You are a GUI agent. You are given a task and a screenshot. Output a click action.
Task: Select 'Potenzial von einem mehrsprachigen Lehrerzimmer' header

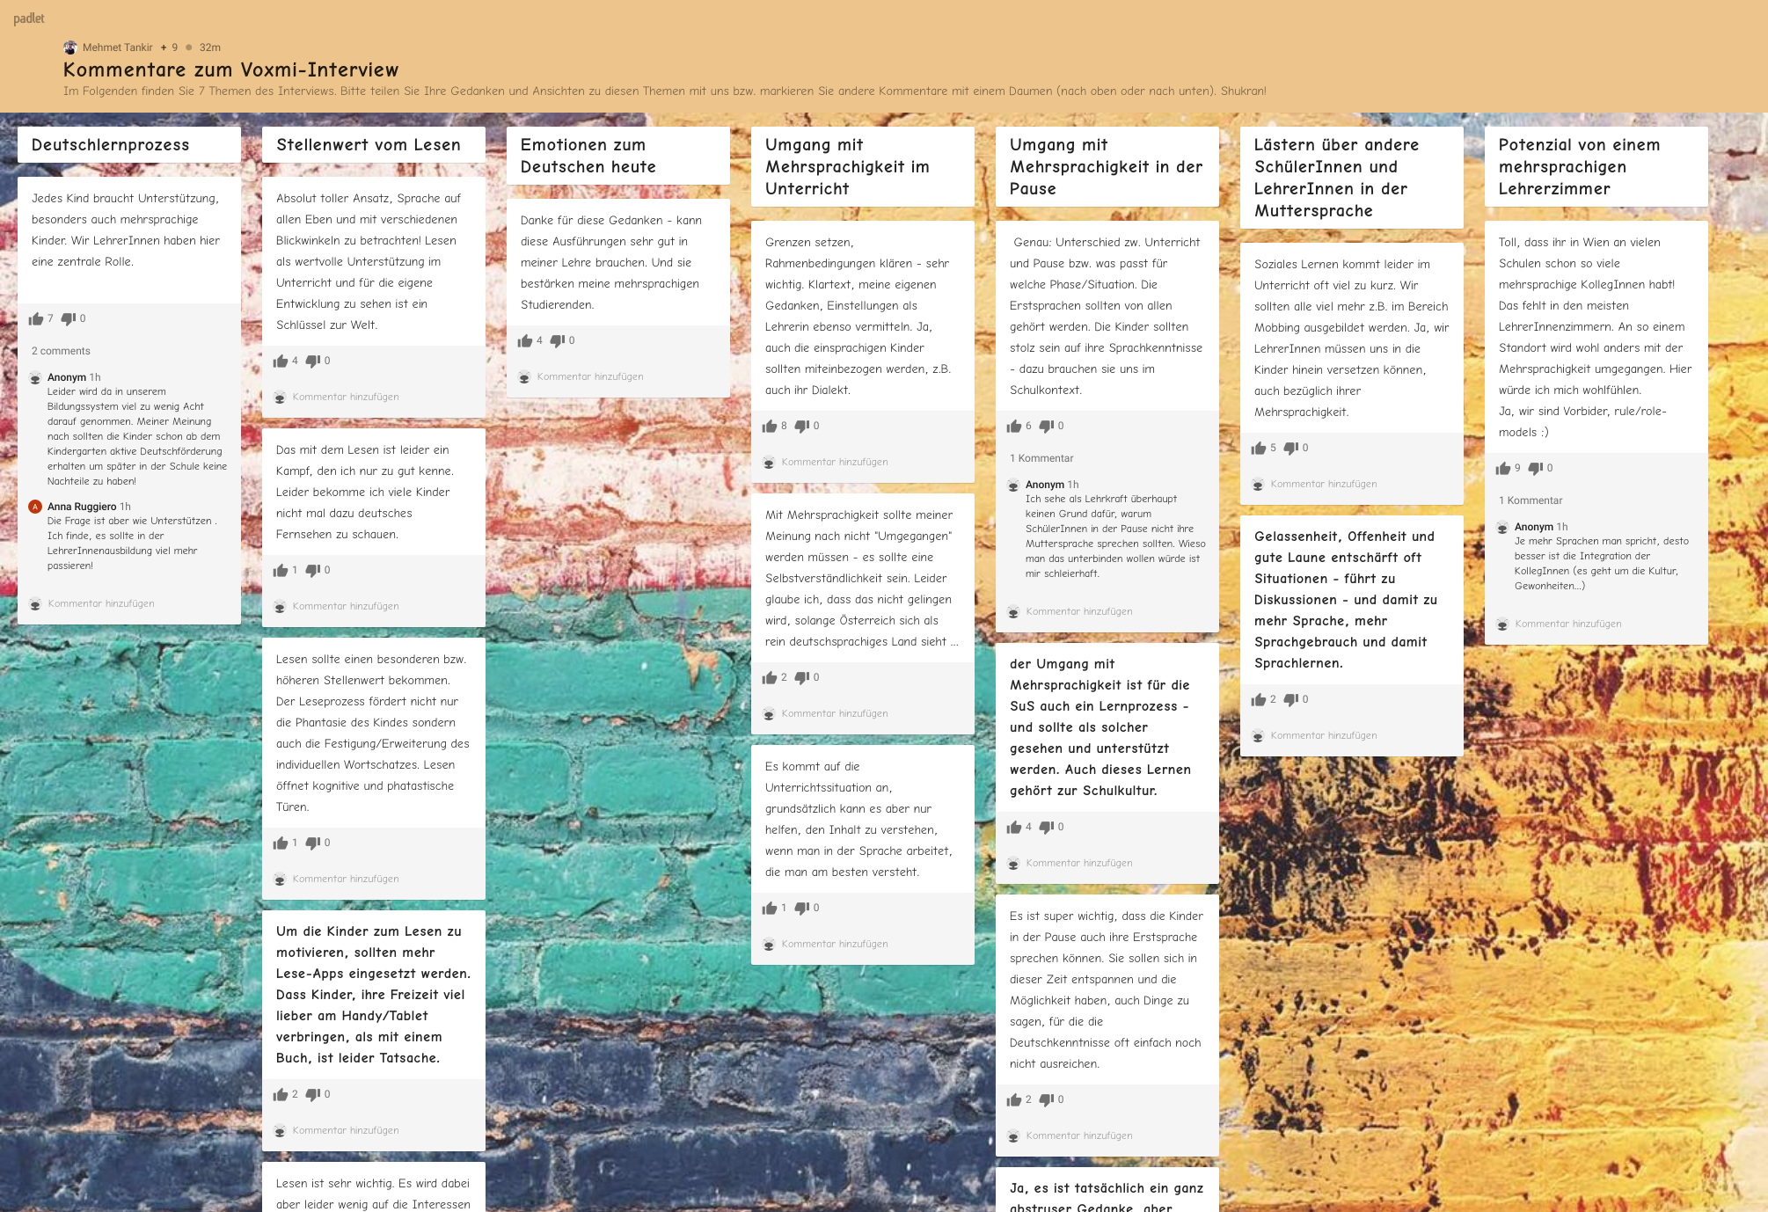(x=1579, y=167)
